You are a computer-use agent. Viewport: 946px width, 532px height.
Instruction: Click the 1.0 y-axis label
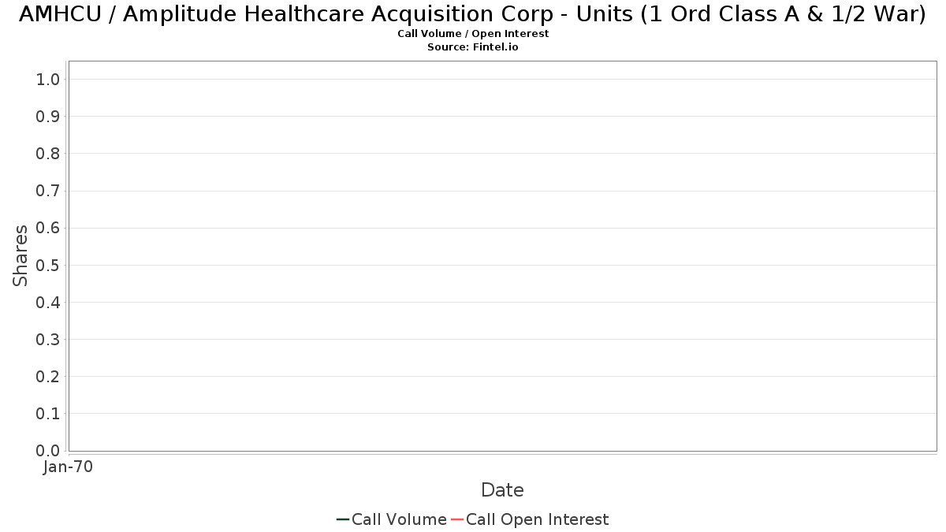pos(48,79)
